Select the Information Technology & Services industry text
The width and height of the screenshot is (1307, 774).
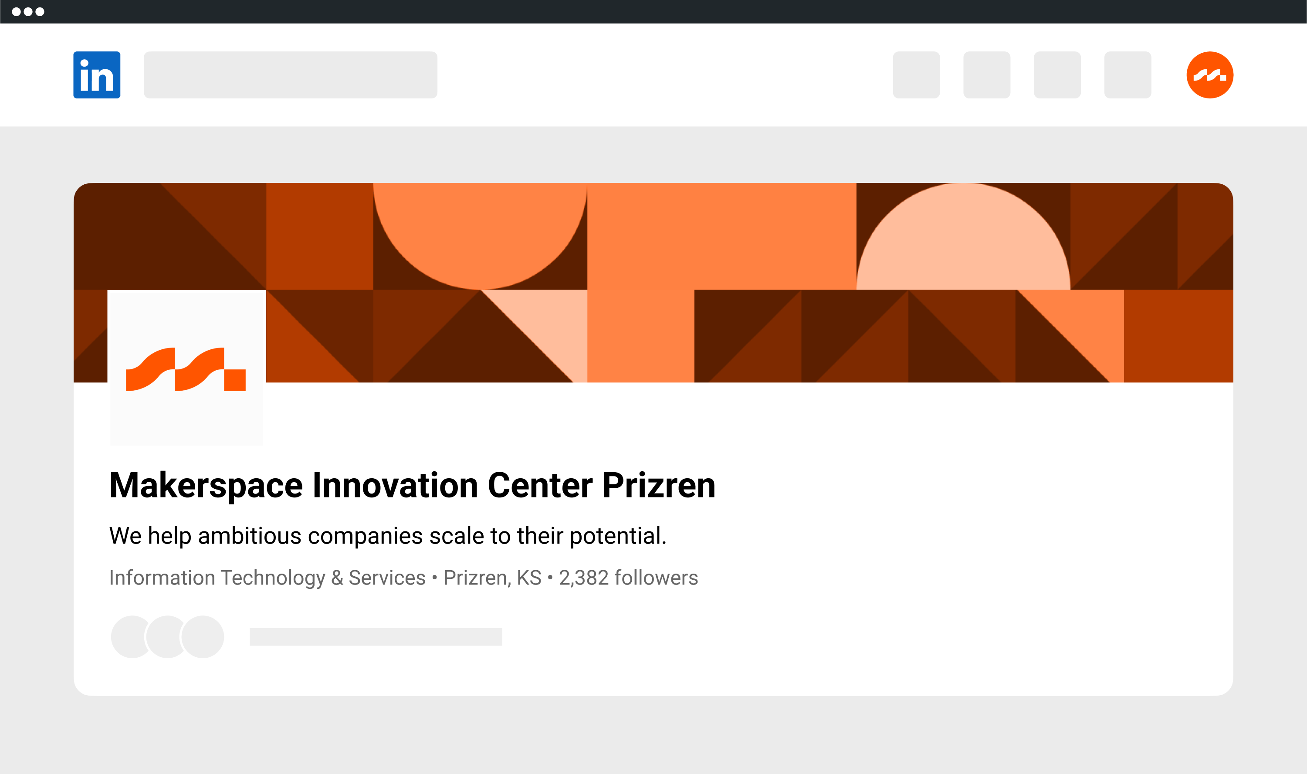pyautogui.click(x=267, y=578)
